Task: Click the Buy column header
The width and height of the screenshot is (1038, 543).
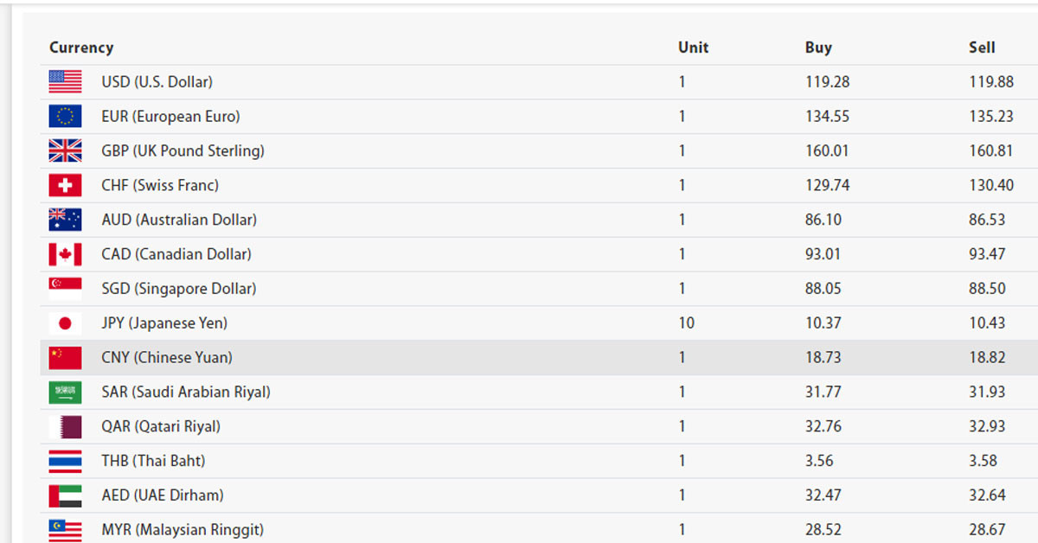Action: pos(818,48)
